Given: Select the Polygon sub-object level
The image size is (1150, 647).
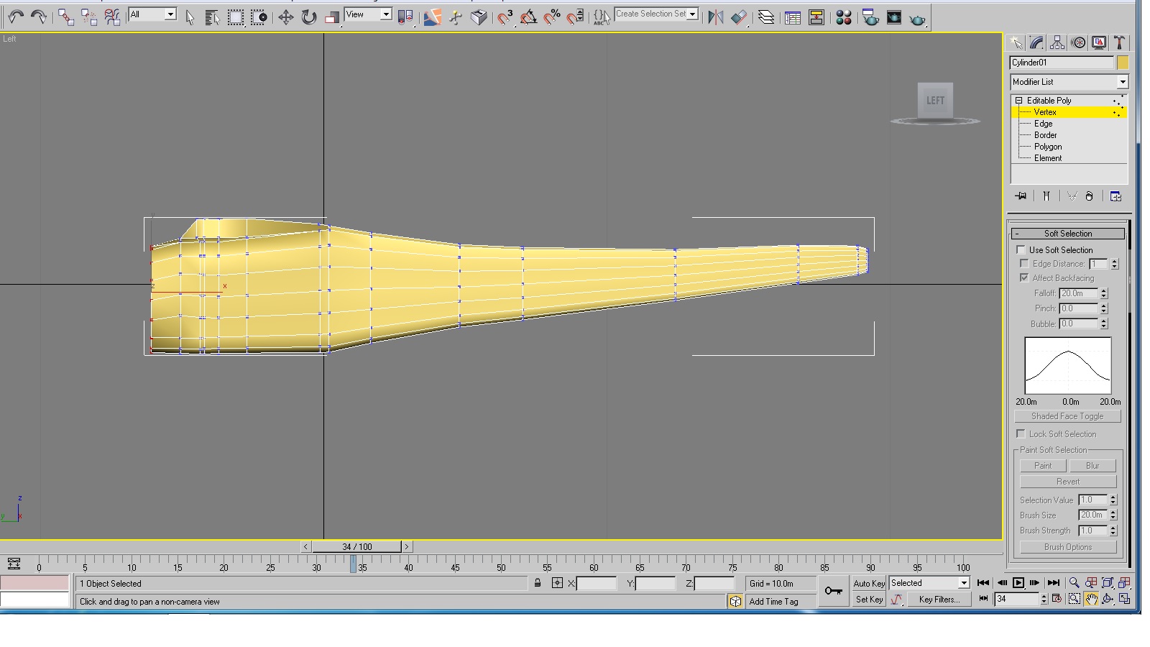Looking at the screenshot, I should pyautogui.click(x=1047, y=147).
